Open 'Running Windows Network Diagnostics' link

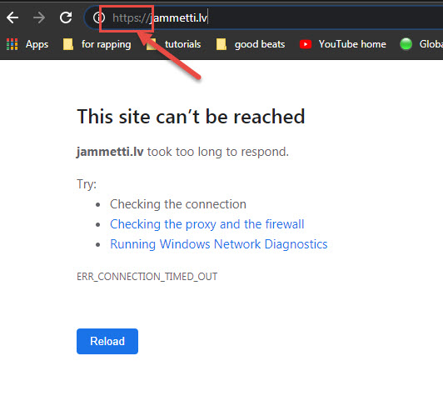219,244
